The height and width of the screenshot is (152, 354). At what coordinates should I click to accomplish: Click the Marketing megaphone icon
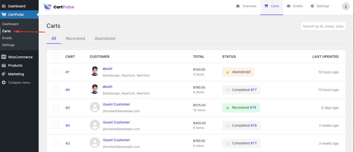point(3,74)
